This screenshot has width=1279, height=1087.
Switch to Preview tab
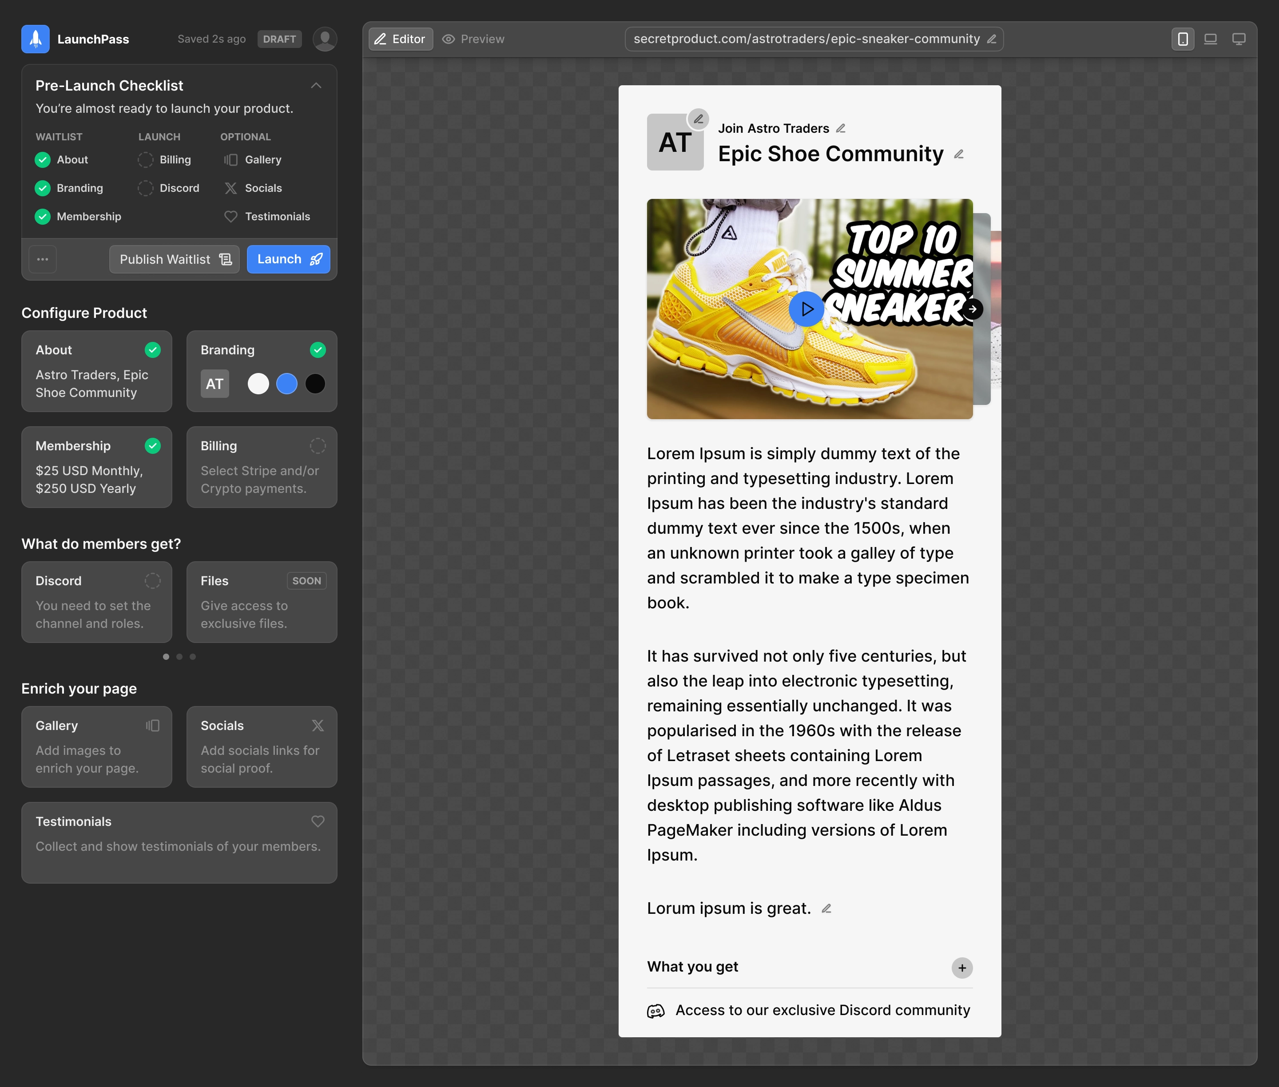tap(473, 39)
